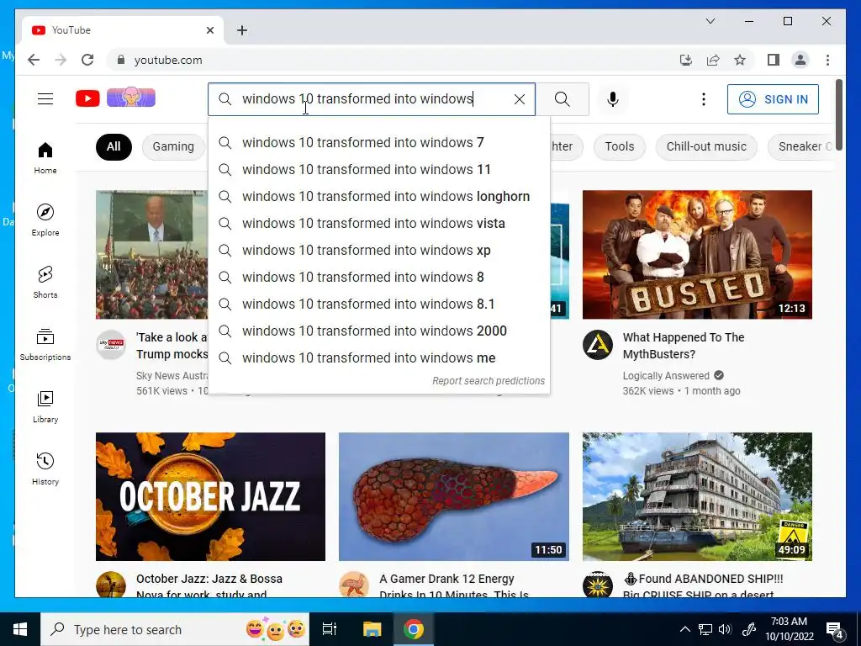The width and height of the screenshot is (861, 646).
Task: Select the Gaming filter chip
Action: (173, 146)
